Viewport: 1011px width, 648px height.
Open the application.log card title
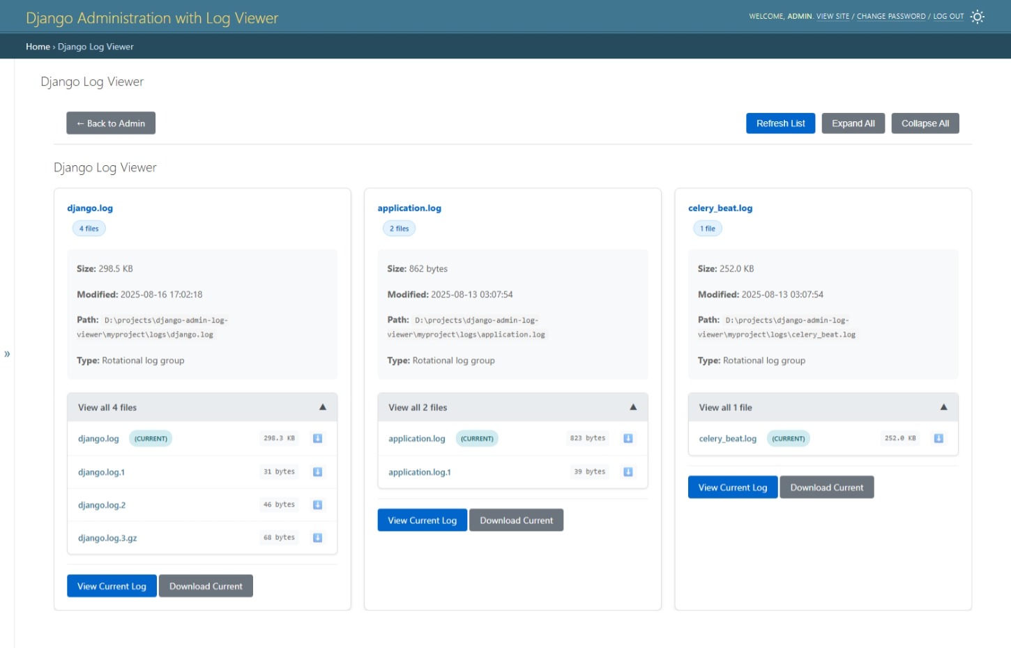coord(409,208)
